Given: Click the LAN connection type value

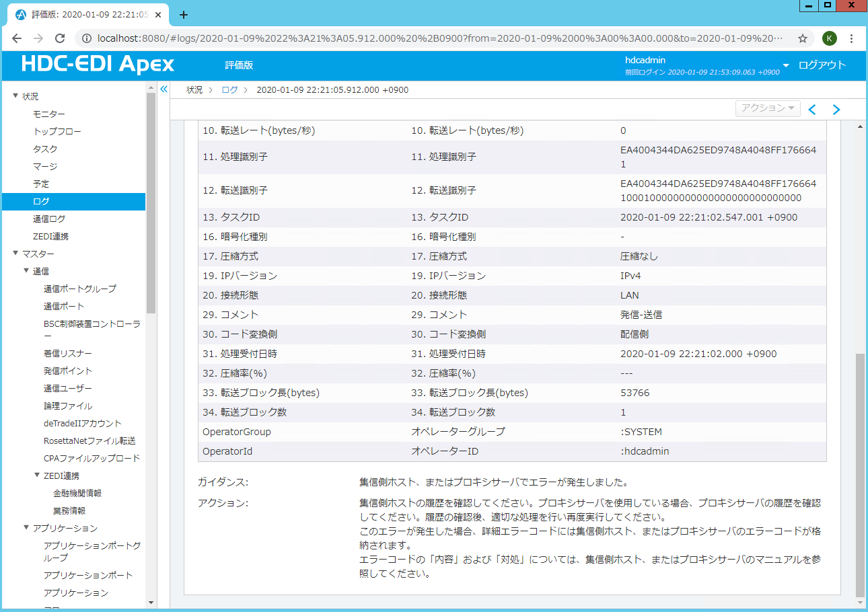Looking at the screenshot, I should coord(630,295).
